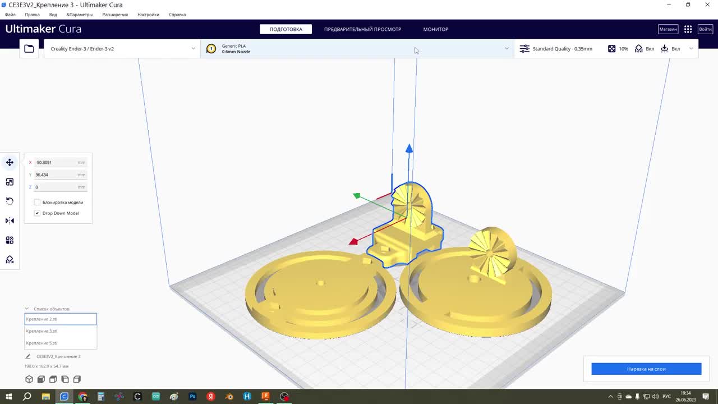Click the extruder 1 material icon
The height and width of the screenshot is (404, 718).
click(x=211, y=49)
